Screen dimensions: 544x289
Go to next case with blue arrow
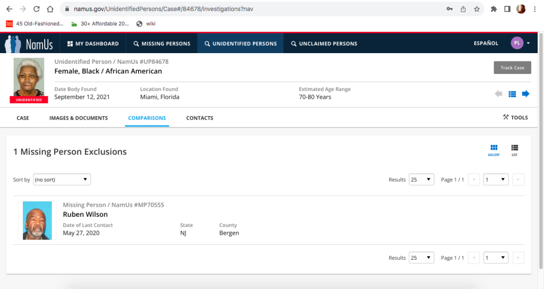point(525,94)
